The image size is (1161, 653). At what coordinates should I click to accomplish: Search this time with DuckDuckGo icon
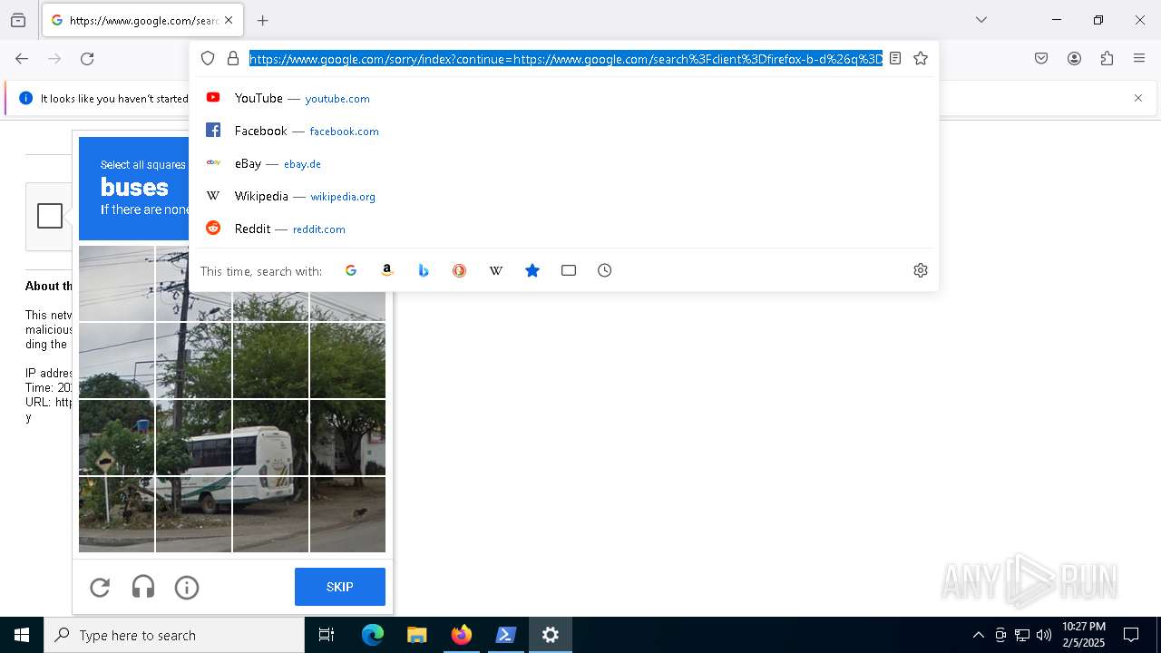coord(460,270)
